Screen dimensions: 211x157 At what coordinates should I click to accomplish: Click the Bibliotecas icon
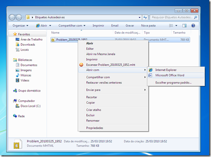pyautogui.click(x=15, y=60)
